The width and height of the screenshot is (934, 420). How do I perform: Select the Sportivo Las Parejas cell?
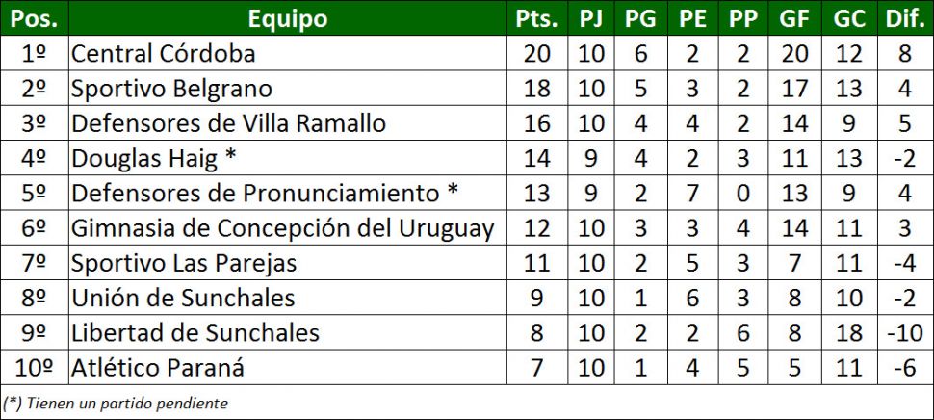click(184, 263)
